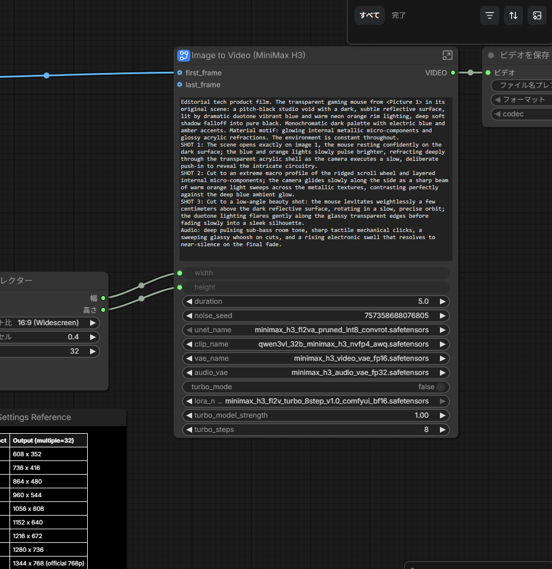Increase turbo_steps value
Screen dimensions: 552x569
click(442, 430)
